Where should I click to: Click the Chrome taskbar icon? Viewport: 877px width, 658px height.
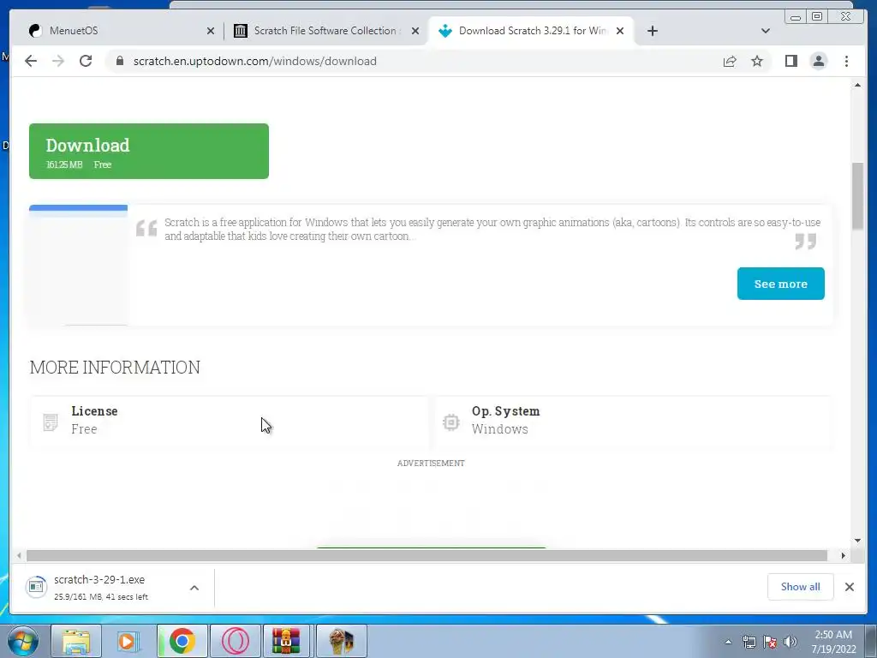[182, 641]
